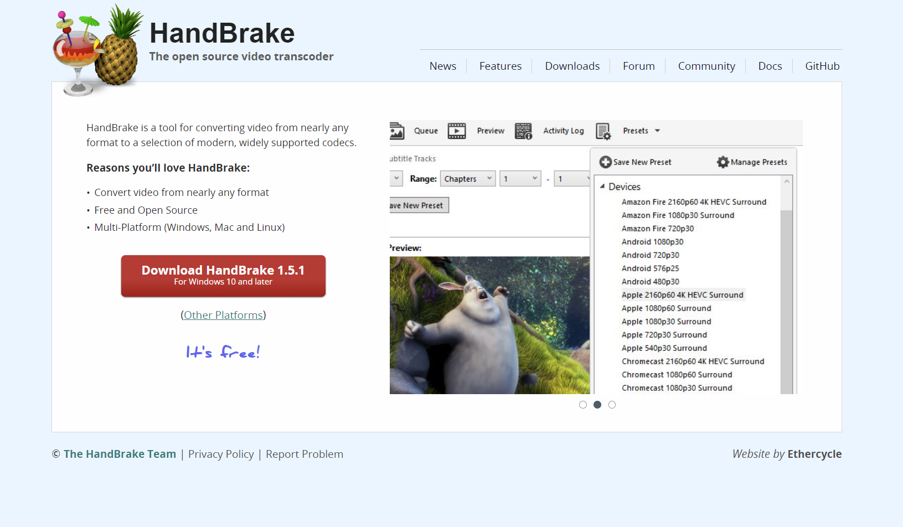
Task: Select Android 1080p30 preset
Action: 652,242
